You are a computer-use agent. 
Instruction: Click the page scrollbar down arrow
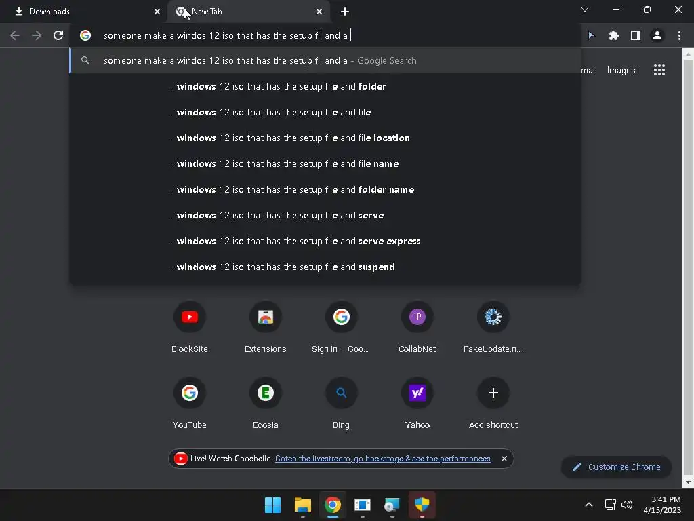click(688, 482)
